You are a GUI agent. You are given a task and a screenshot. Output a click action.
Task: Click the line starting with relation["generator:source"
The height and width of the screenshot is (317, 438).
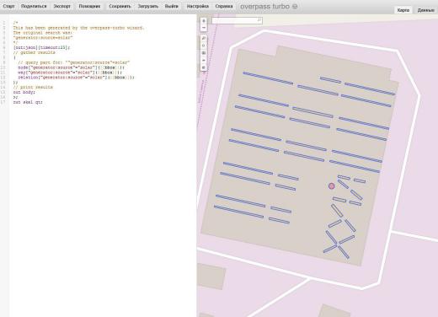click(x=76, y=78)
